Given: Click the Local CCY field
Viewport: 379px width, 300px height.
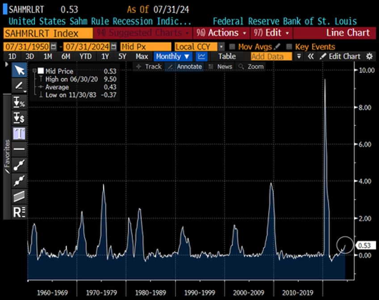Looking at the screenshot, I should click(x=196, y=46).
